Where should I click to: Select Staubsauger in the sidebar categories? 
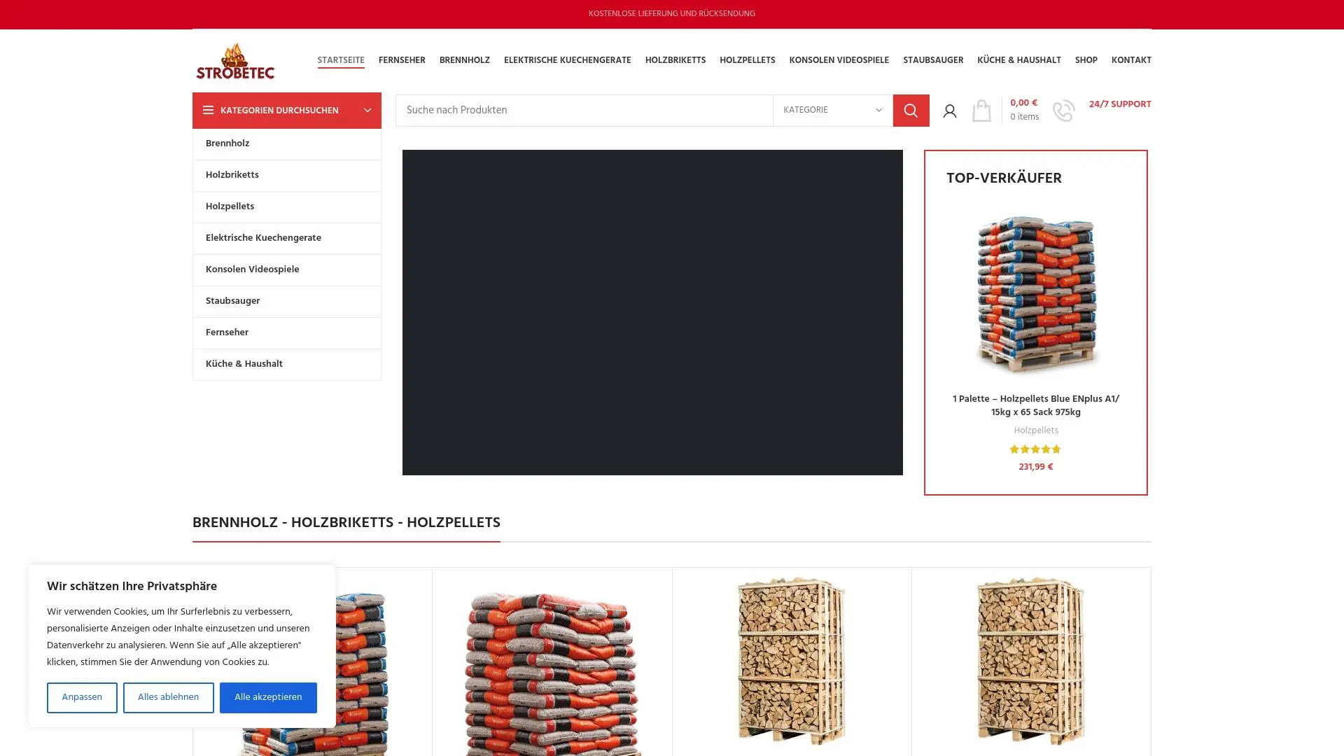click(232, 301)
